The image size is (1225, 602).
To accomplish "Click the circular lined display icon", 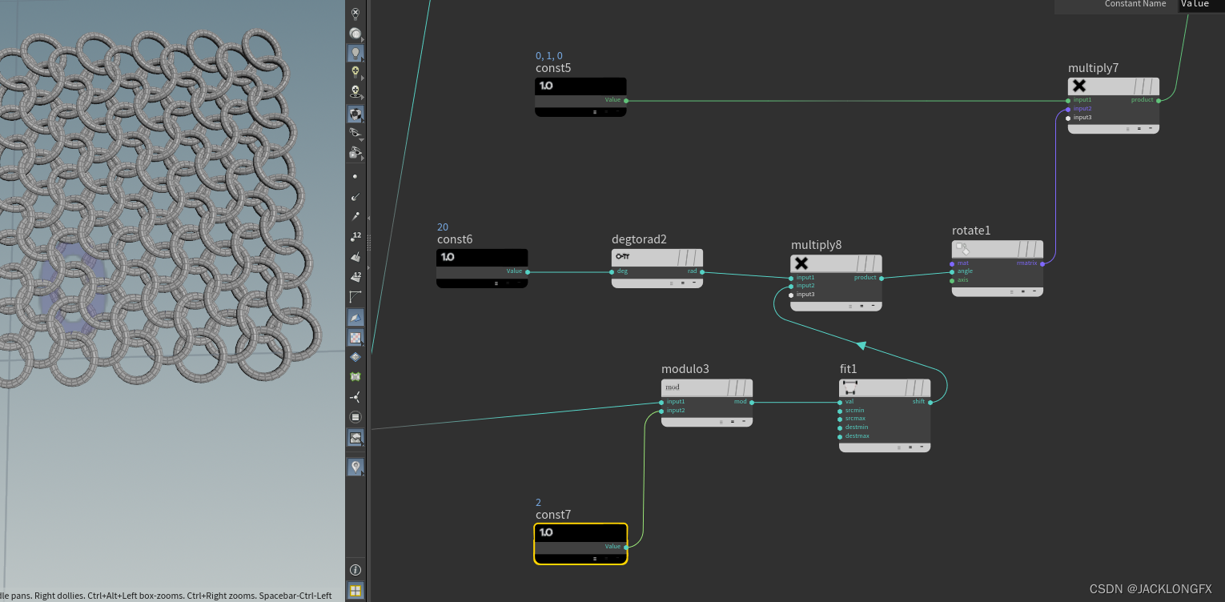I will pyautogui.click(x=355, y=417).
